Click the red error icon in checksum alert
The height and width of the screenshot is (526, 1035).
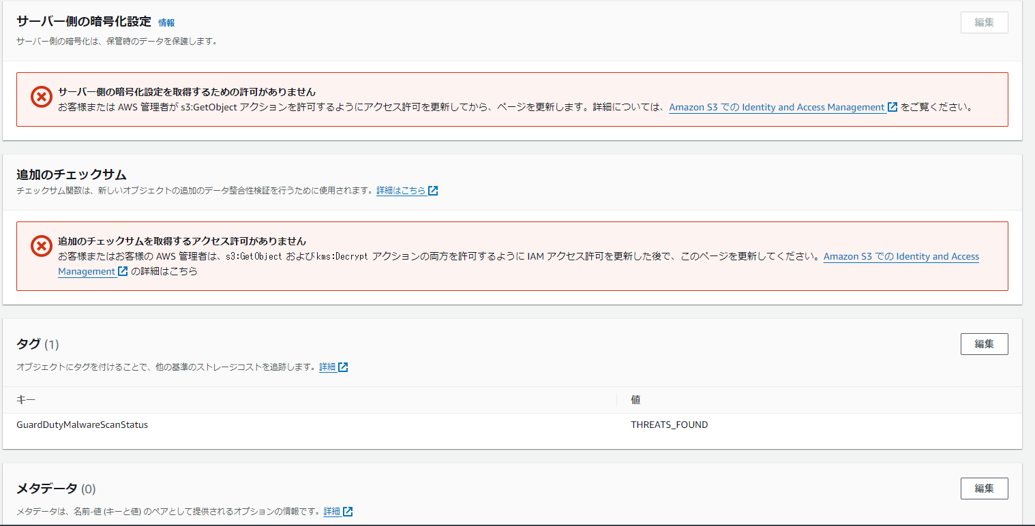point(42,246)
